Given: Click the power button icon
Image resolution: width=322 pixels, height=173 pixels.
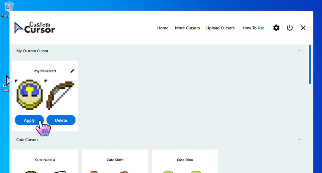Looking at the screenshot, I should tap(289, 28).
